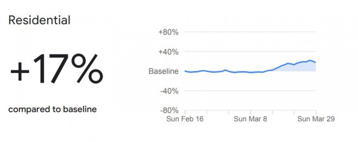This screenshot has width=358, height=142.
Task: Click the +40% y-axis label
Action: [x=169, y=52]
